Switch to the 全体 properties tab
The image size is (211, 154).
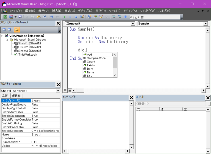click(x=5, y=96)
